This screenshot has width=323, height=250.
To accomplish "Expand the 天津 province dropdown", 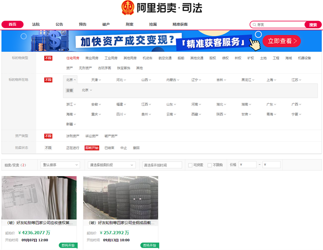I will tap(96, 80).
